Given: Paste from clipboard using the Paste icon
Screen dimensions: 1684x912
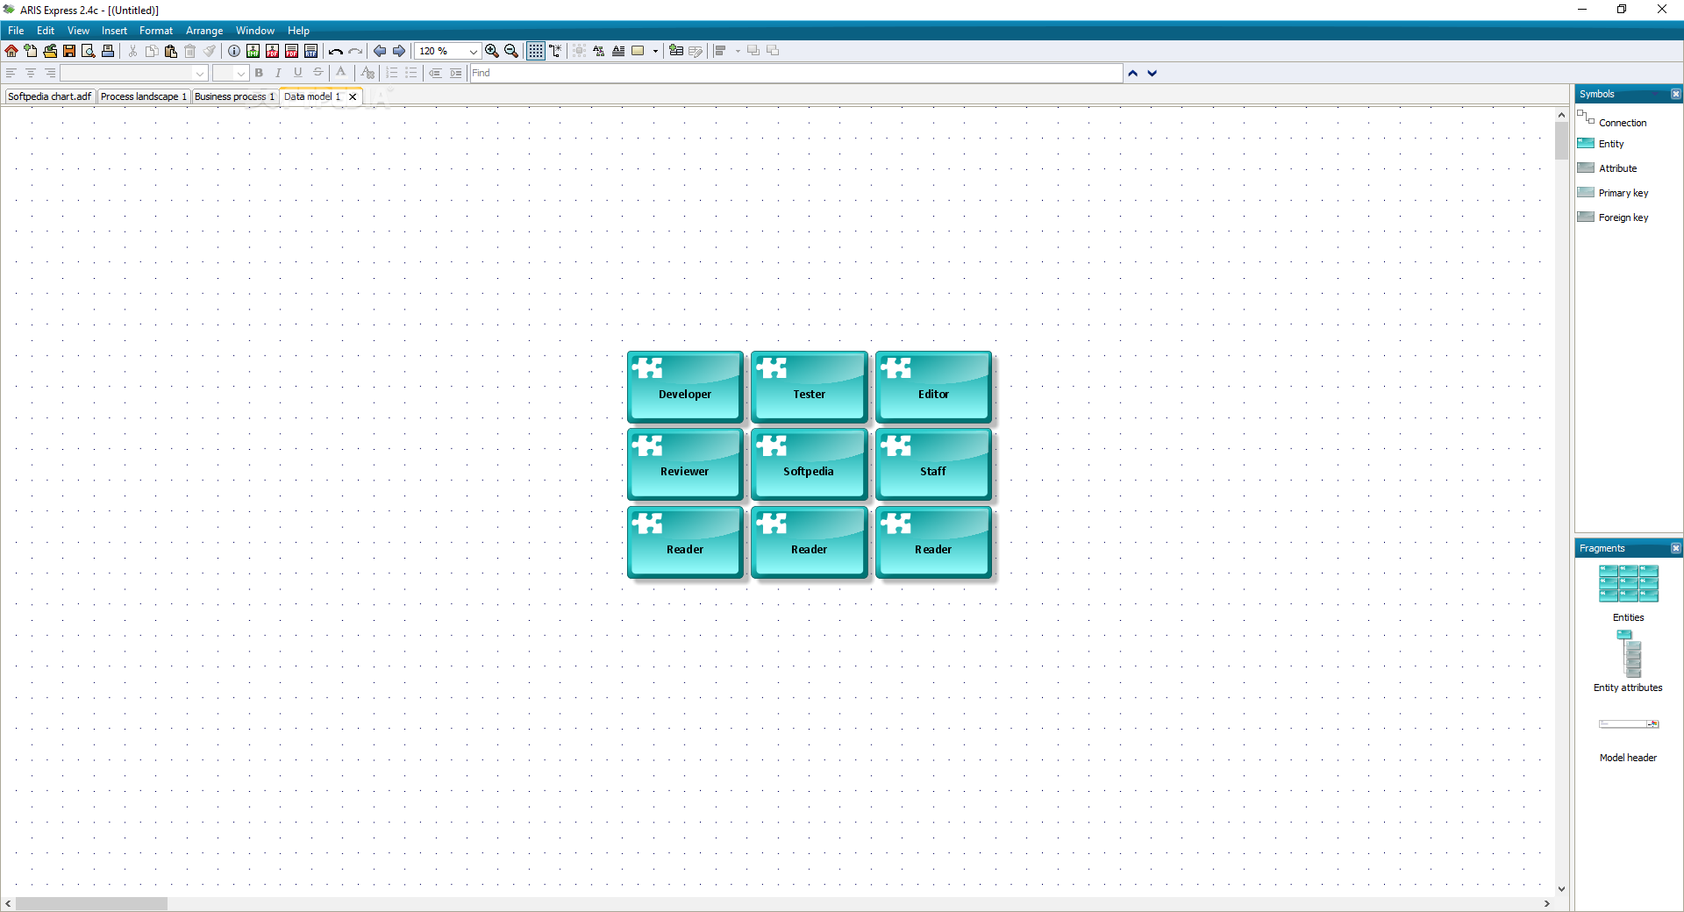Looking at the screenshot, I should [x=171, y=51].
